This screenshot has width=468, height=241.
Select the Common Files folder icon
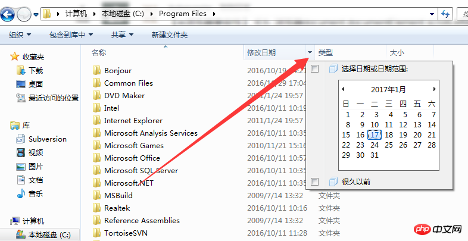(96, 83)
